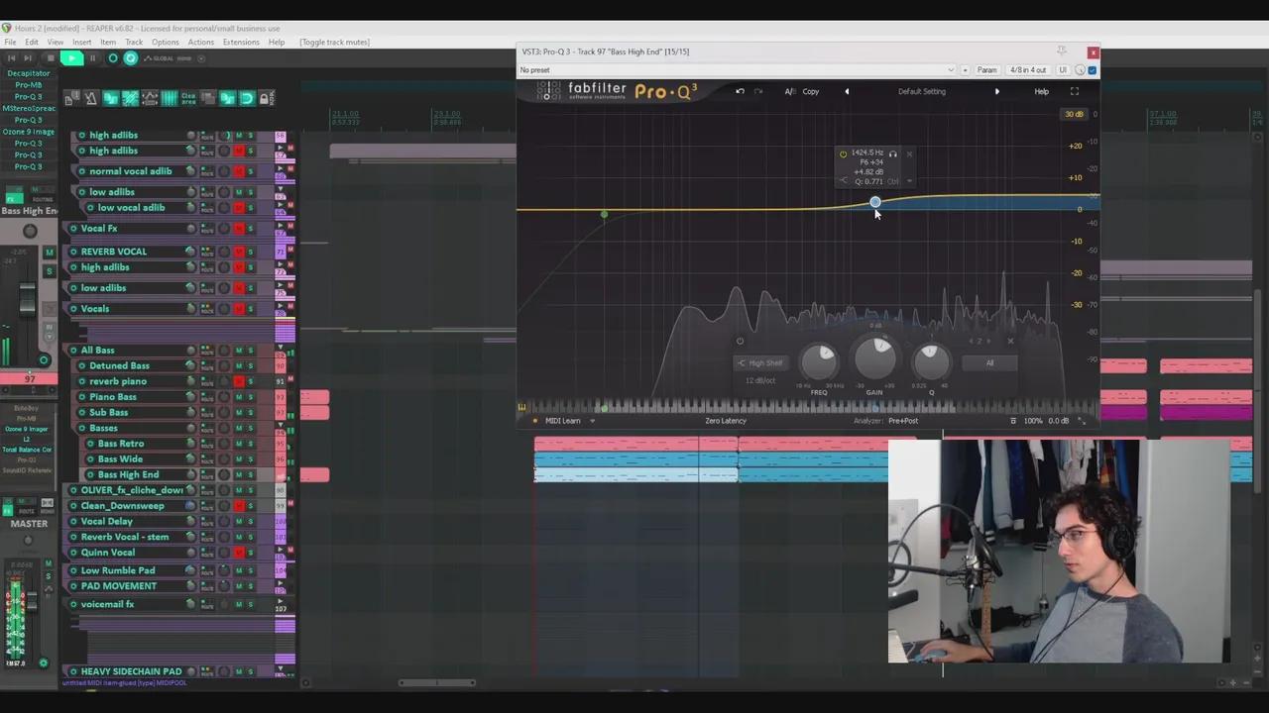Open the Track menu

point(134,43)
